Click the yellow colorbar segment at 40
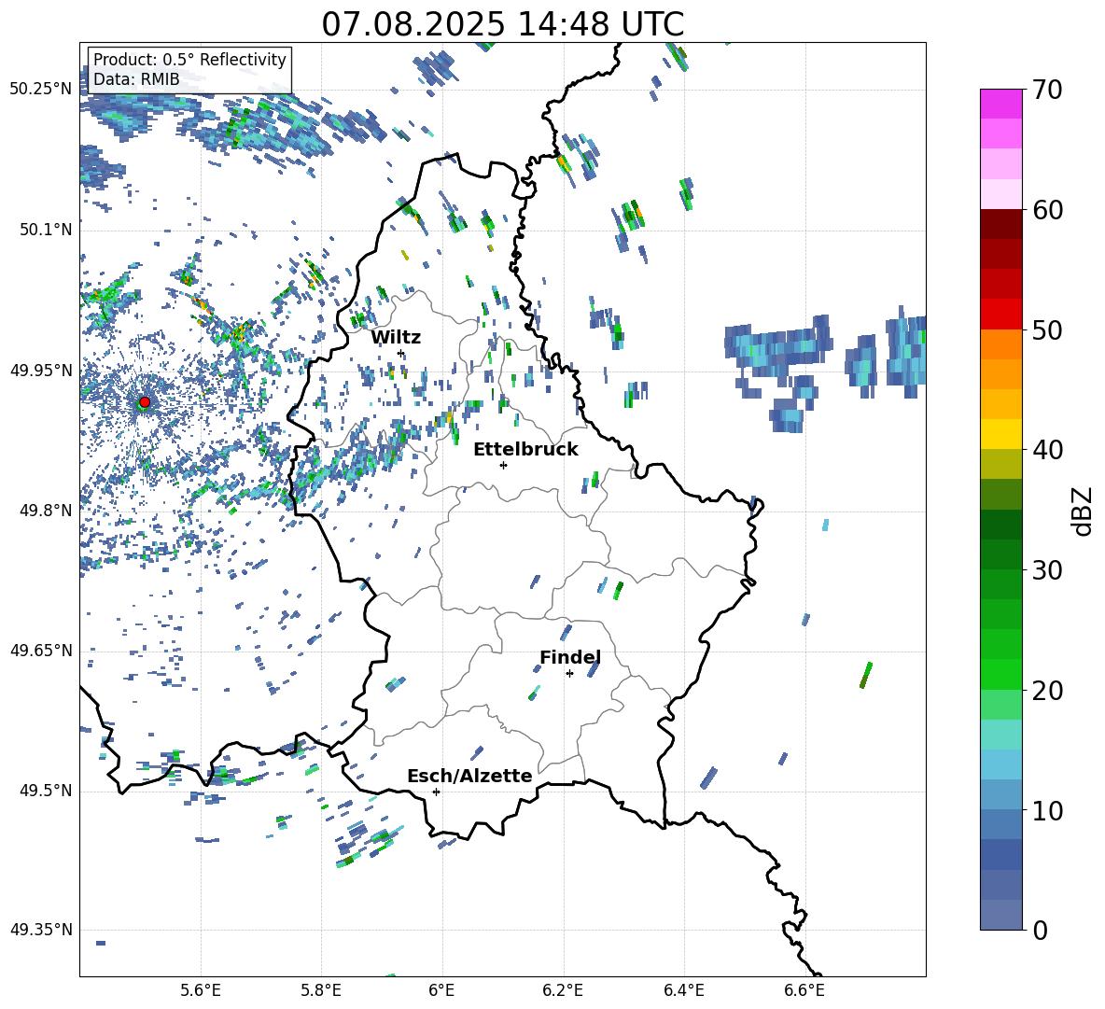 (x=1000, y=435)
